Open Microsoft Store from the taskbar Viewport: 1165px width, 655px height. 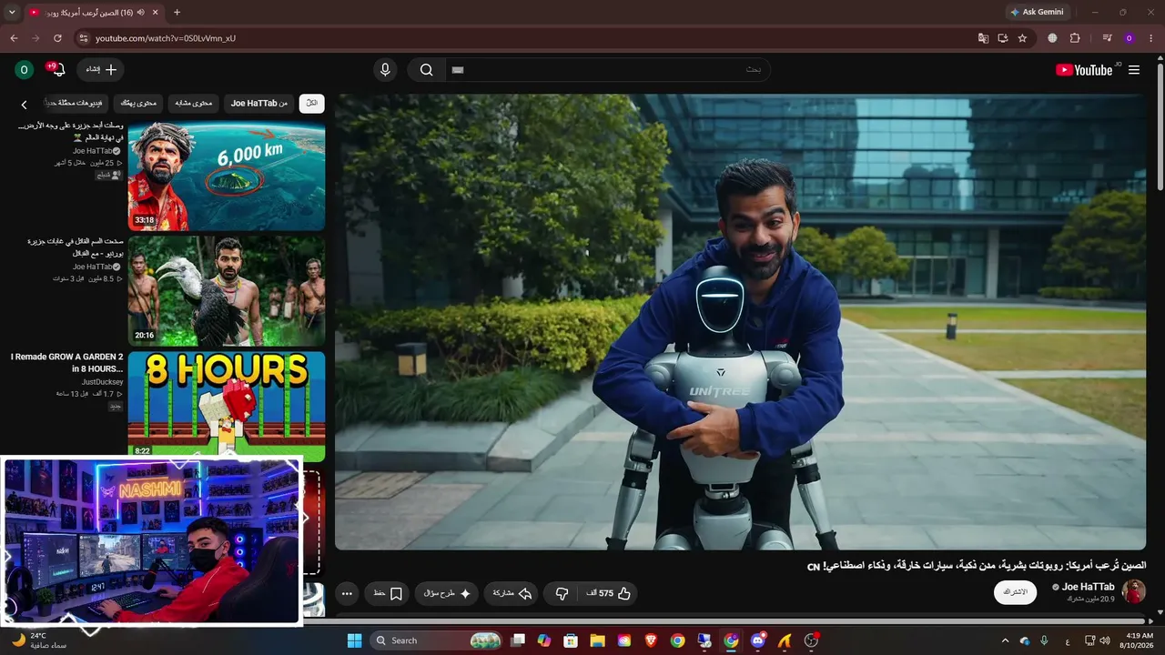coord(571,640)
